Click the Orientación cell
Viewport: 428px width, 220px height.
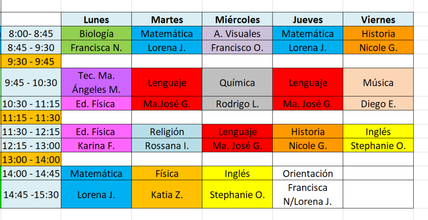[x=308, y=174]
